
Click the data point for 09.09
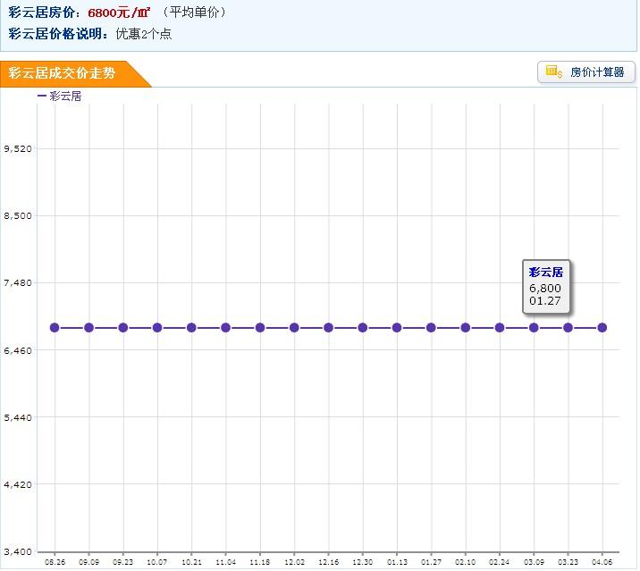[x=89, y=328]
